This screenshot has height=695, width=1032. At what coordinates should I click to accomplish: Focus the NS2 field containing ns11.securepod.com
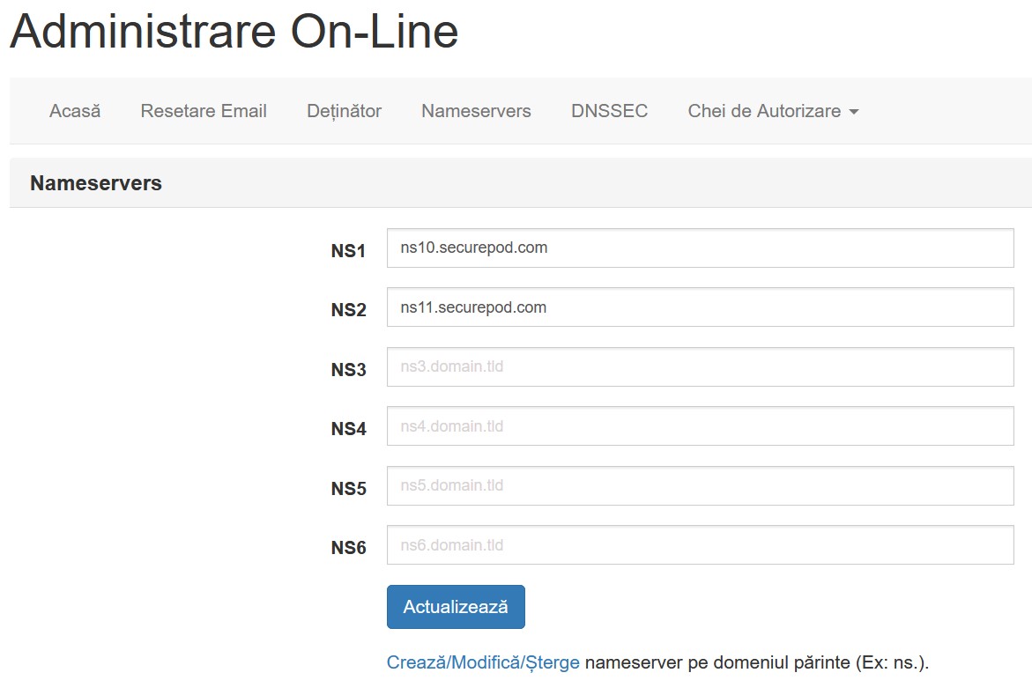[x=701, y=307]
